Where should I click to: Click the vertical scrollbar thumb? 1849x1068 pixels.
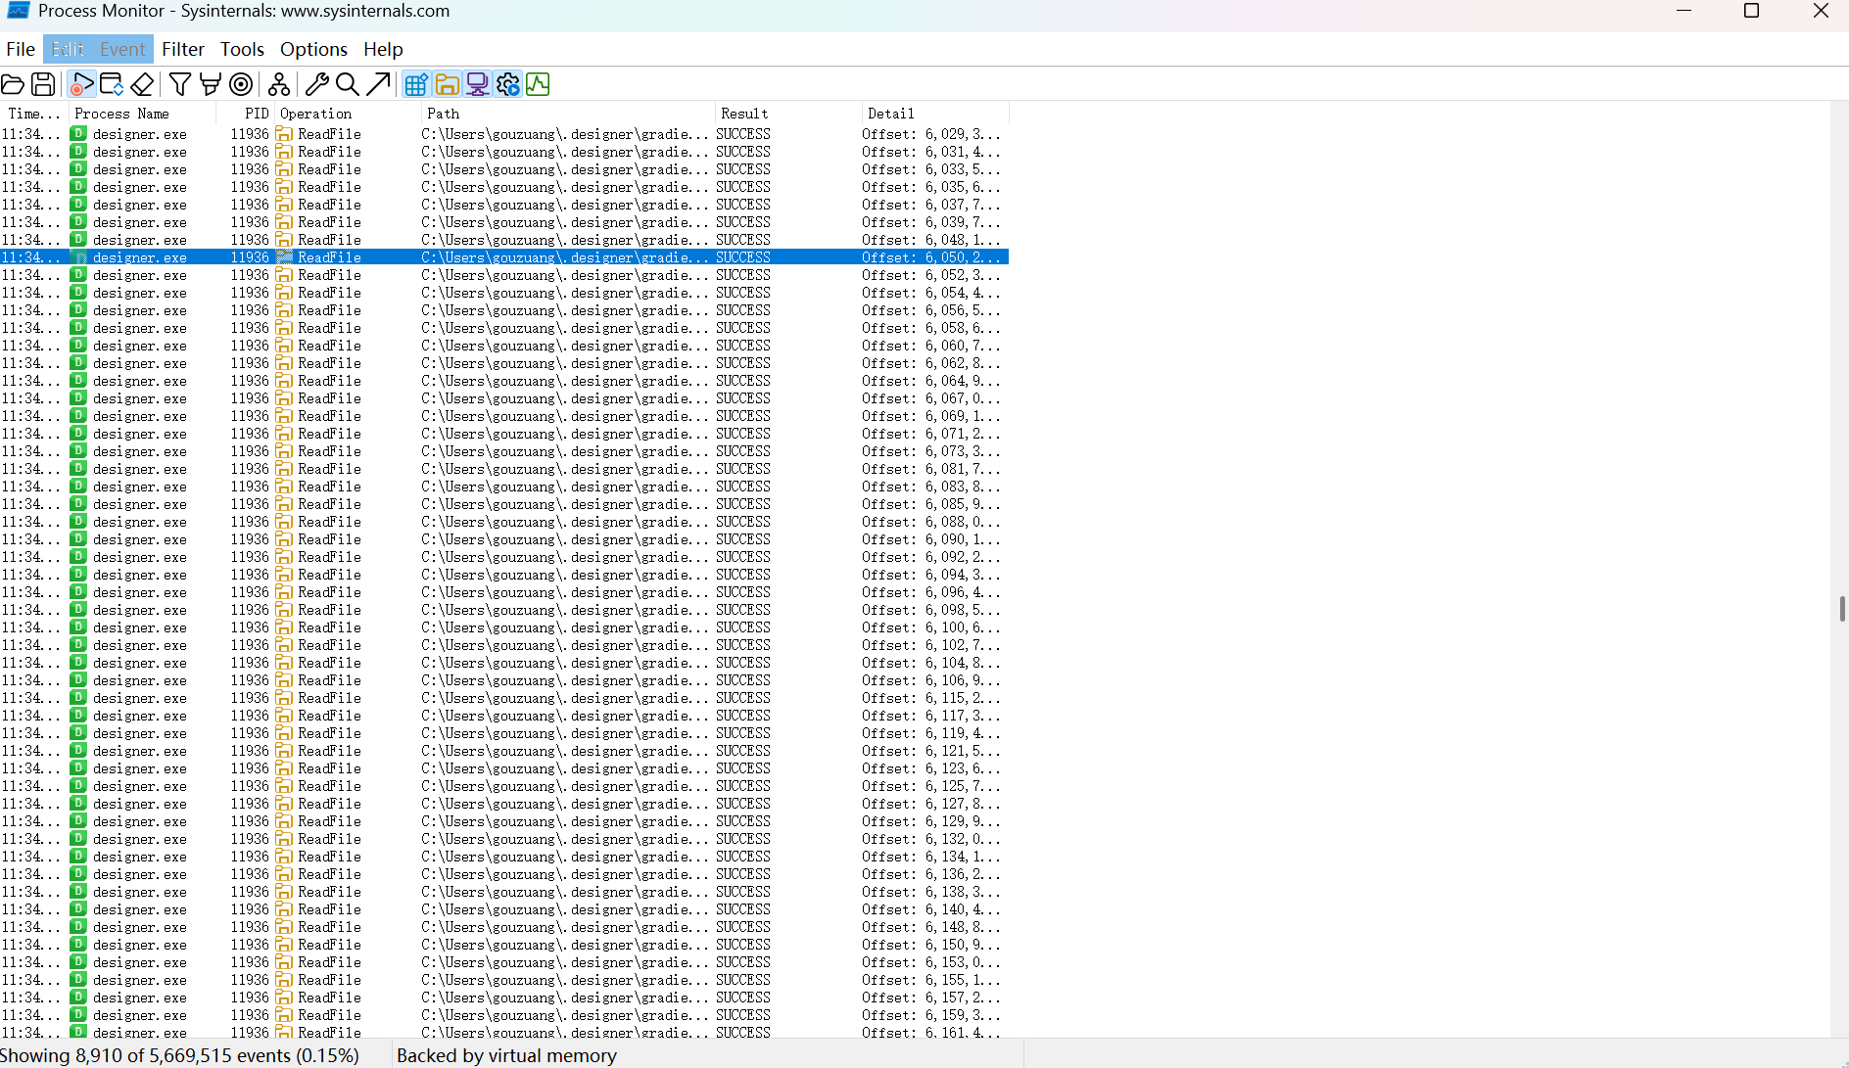tap(1842, 608)
